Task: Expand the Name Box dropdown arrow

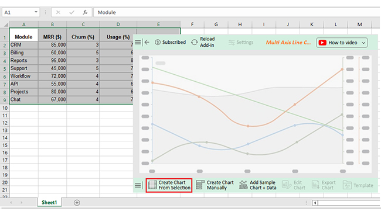Action: [36, 12]
